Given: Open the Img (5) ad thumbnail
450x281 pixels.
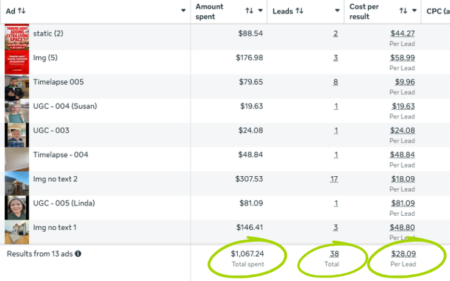Looking at the screenshot, I should tap(17, 62).
